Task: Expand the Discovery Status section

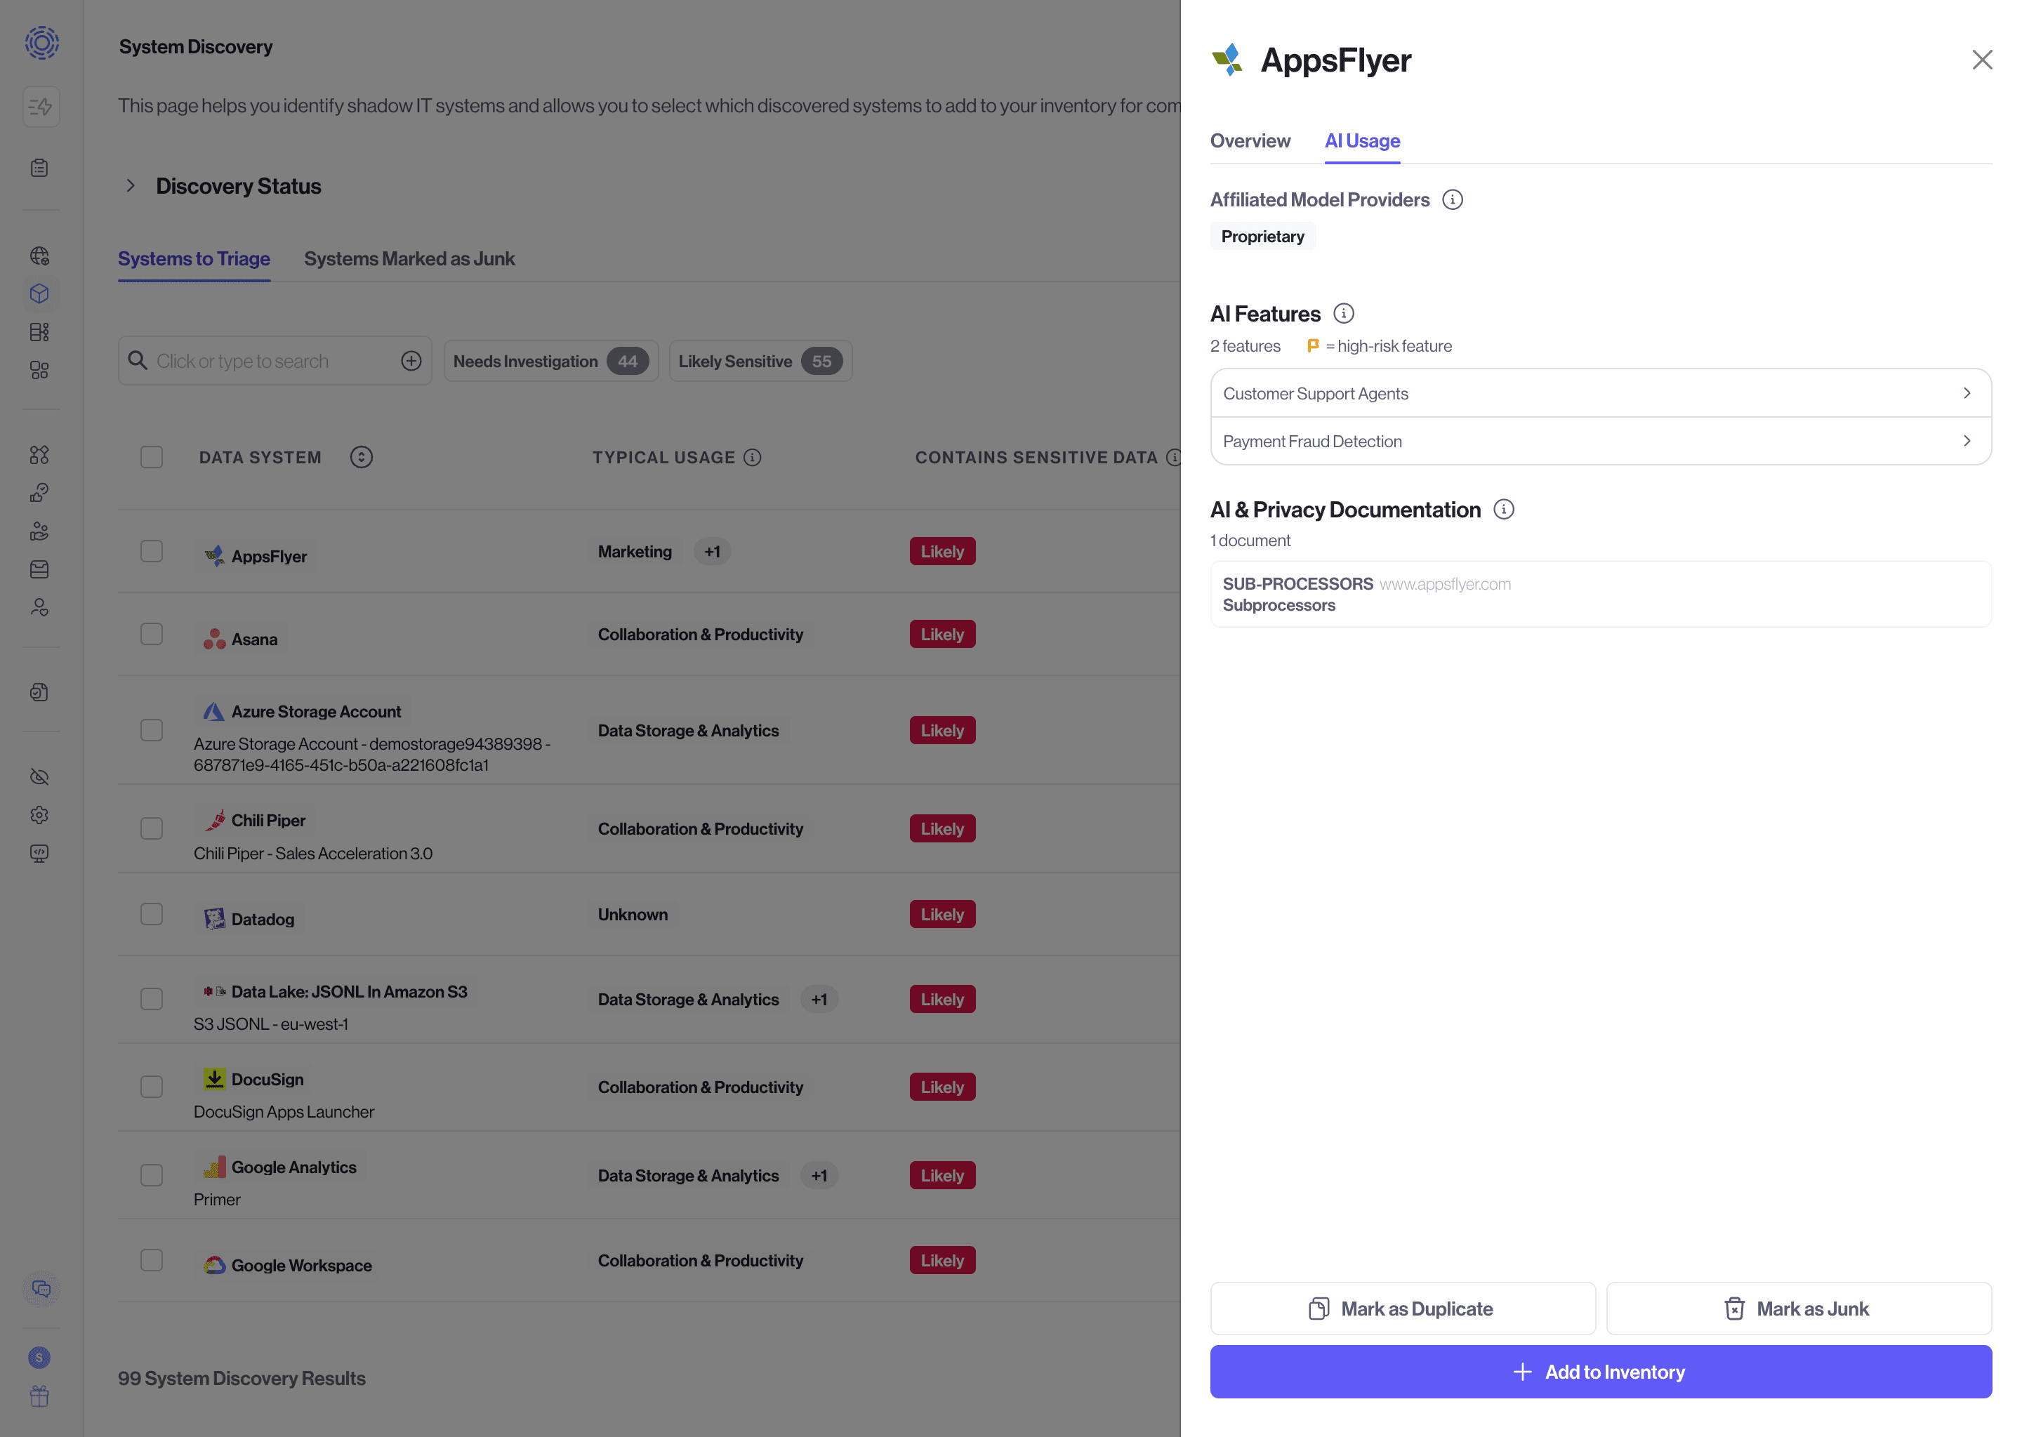Action: tap(130, 186)
